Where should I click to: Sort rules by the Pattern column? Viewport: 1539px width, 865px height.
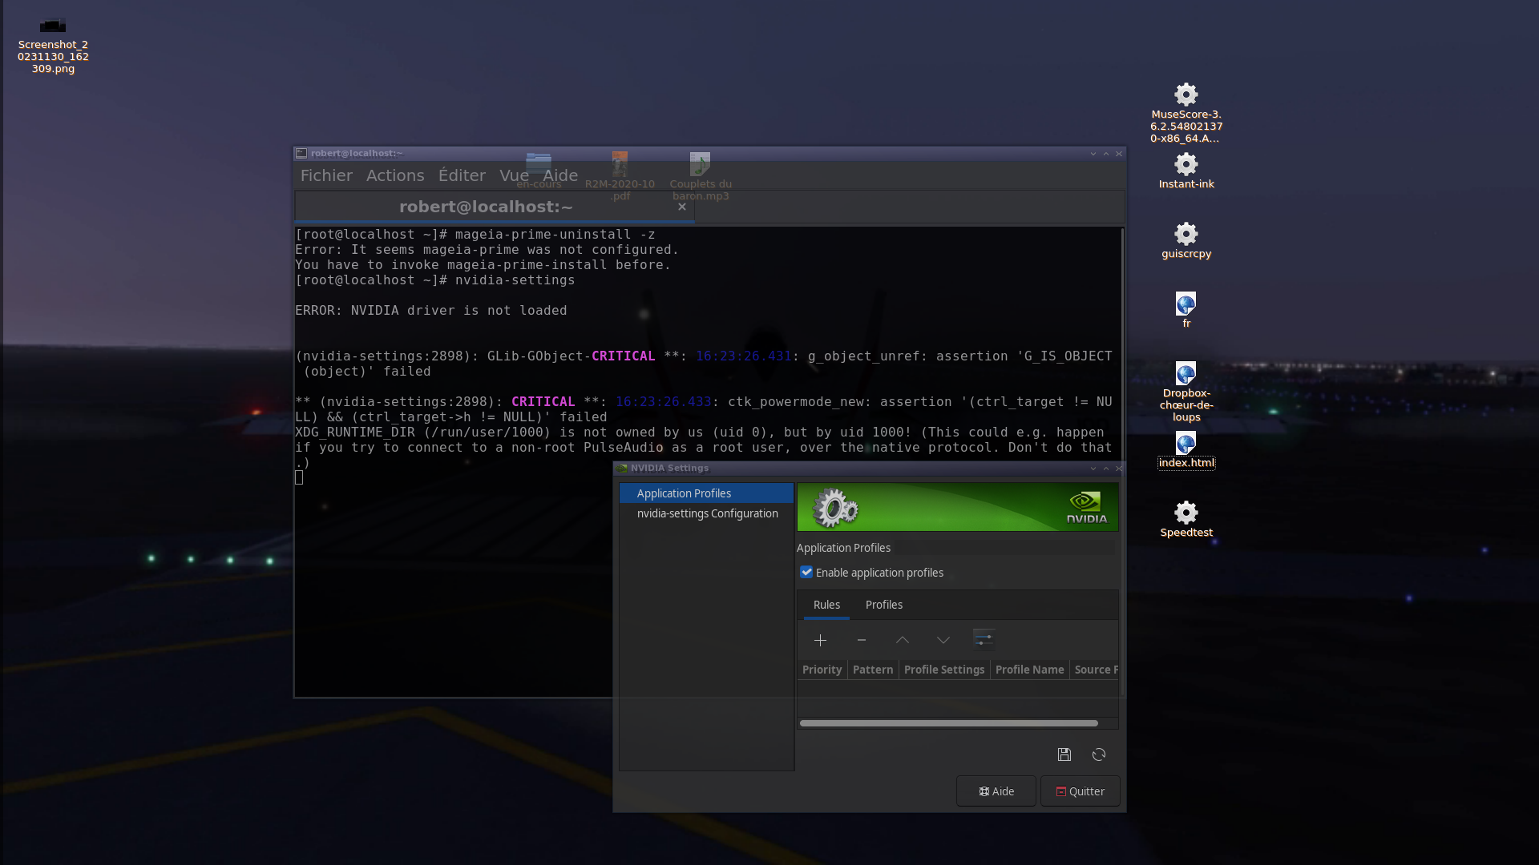[x=873, y=670]
